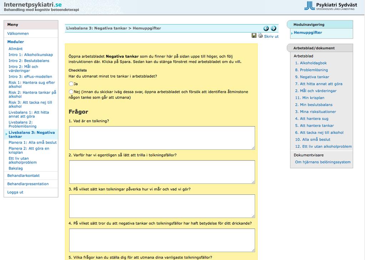
Task: Open worksheet 1. Alkoholdagbok
Action: 311,63
